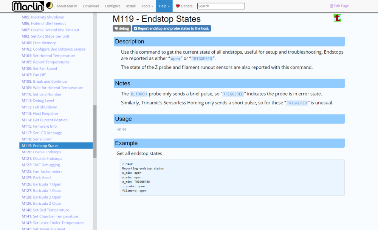
Task: Select M114: Get Current Position link
Action: 45,120
